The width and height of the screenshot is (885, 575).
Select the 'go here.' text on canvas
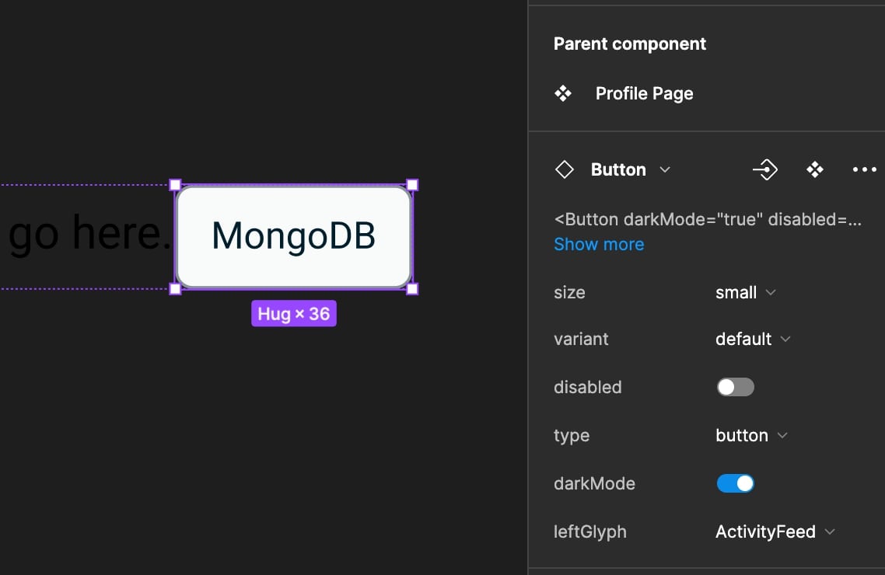pos(89,233)
